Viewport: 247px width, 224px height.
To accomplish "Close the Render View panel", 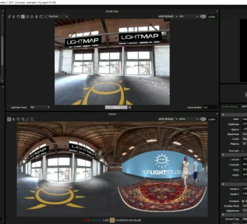I will coord(217,11).
